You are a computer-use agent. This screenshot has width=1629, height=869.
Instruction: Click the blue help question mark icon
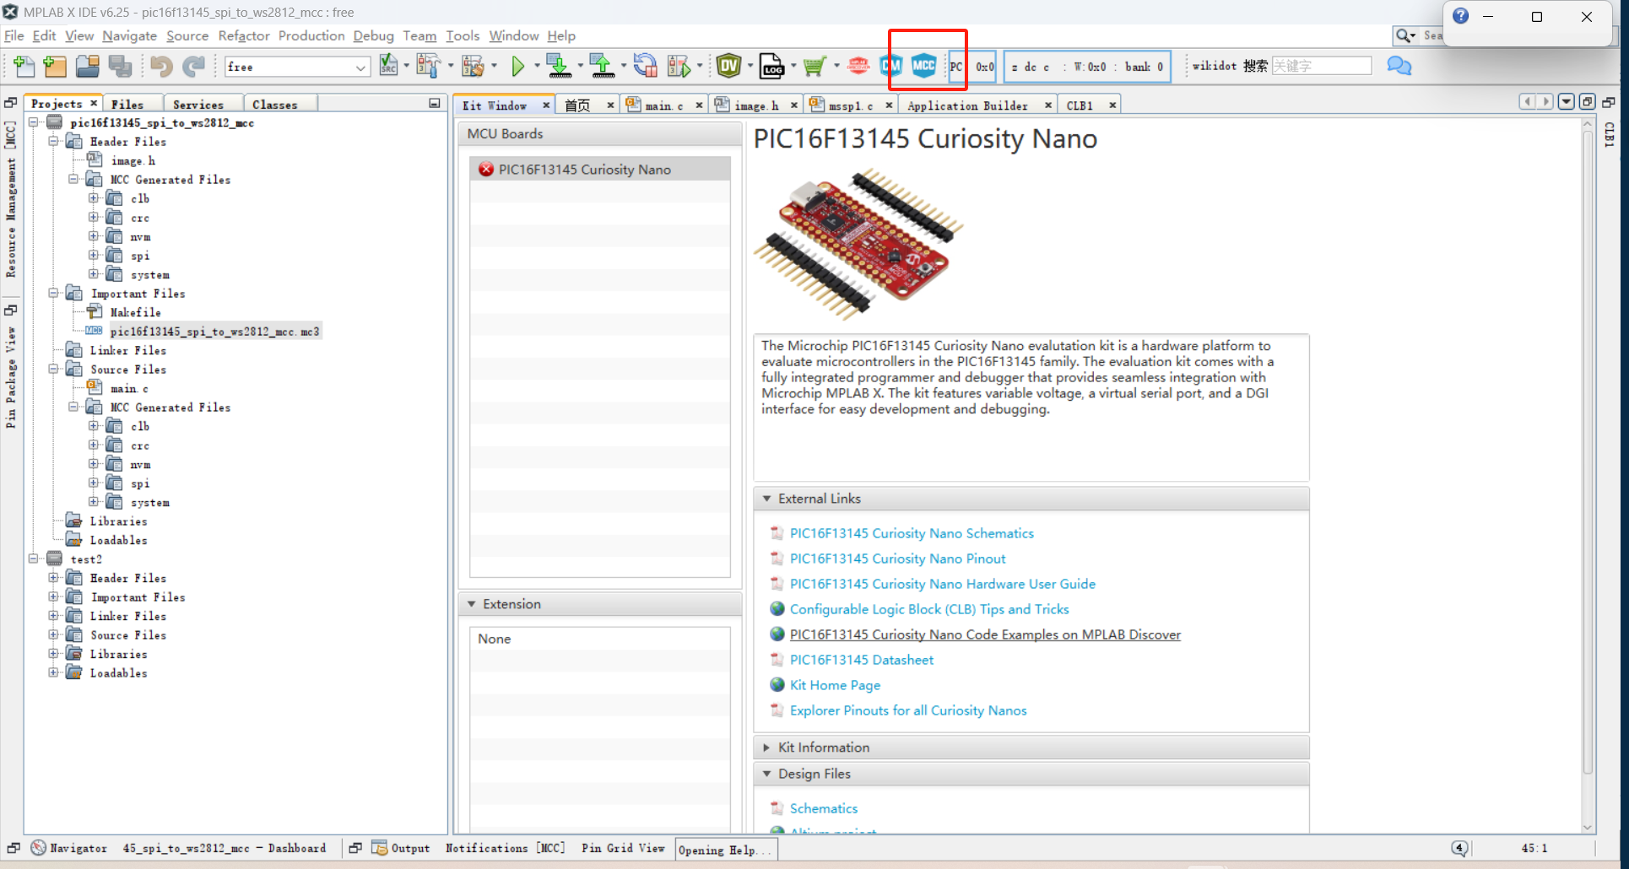pos(1461,16)
